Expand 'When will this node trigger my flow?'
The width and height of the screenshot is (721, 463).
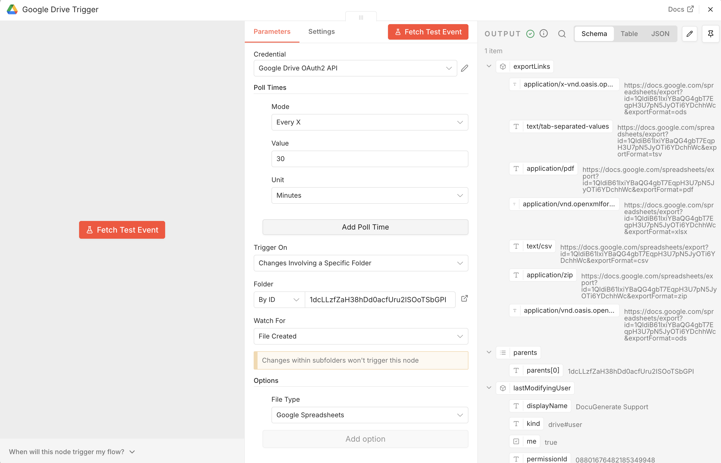click(x=72, y=452)
